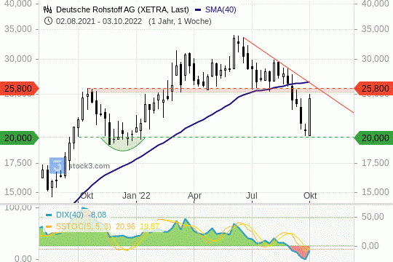Select the green 20,000 left price tag
This screenshot has width=393, height=262.
pyautogui.click(x=20, y=138)
